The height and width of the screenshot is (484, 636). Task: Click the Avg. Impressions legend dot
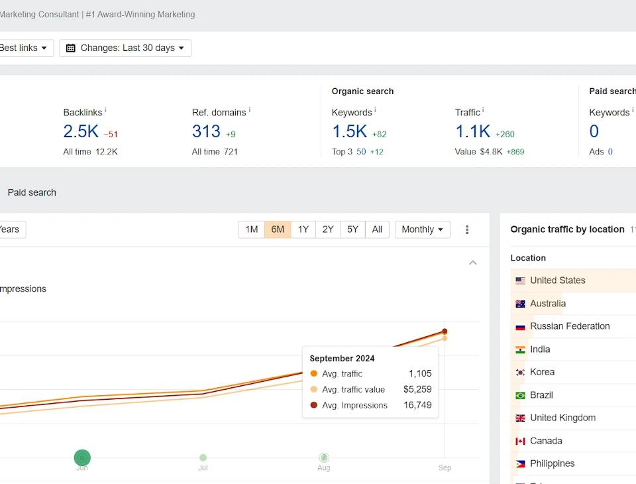313,405
